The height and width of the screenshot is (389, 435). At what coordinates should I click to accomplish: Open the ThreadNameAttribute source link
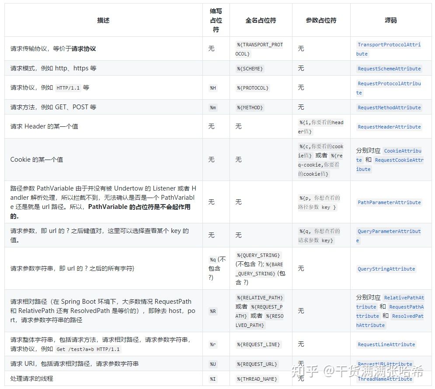(385, 379)
